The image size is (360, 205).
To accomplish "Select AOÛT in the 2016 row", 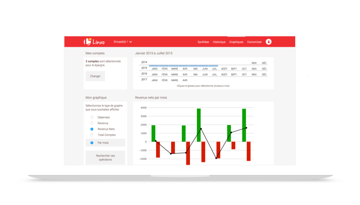I will point(224,74).
